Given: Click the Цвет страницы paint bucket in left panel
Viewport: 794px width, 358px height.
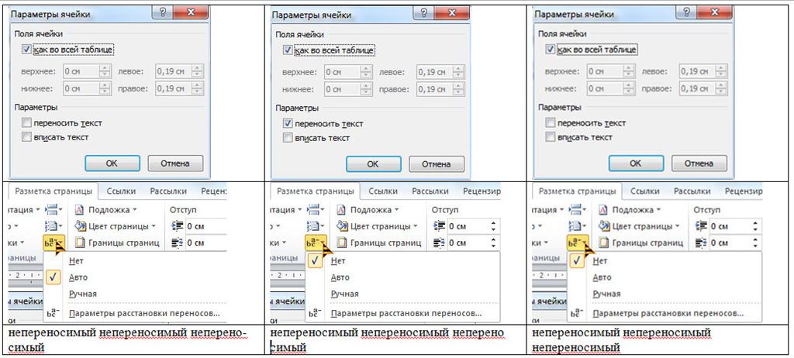Looking at the screenshot, I should 81,226.
